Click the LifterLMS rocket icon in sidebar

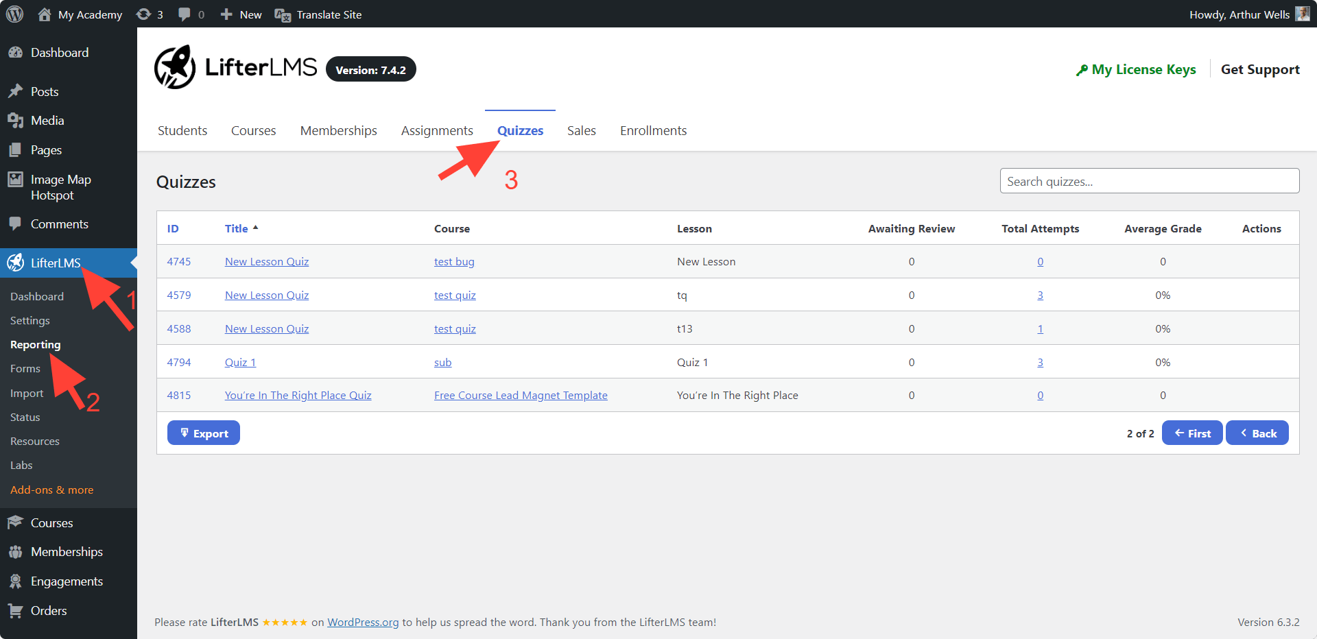(15, 263)
